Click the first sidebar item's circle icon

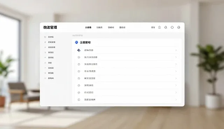[x=45, y=37]
